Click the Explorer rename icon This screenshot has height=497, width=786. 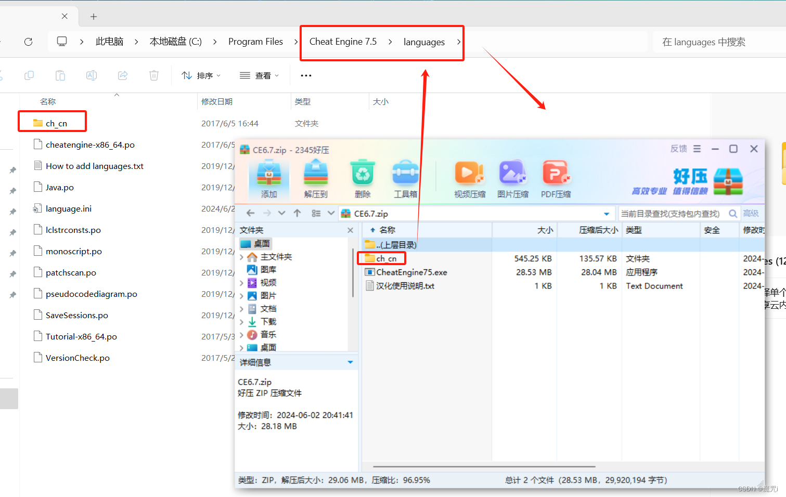[x=92, y=76]
